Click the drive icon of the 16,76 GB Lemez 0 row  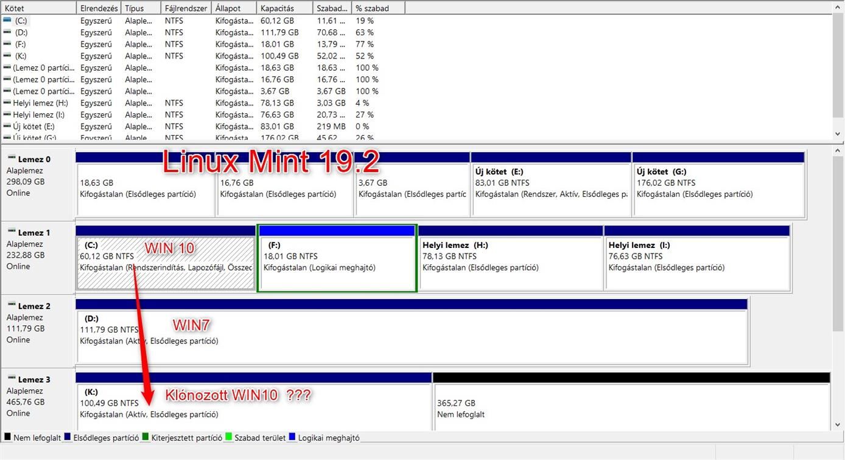[7, 79]
